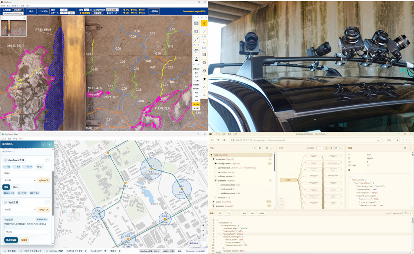Close the JSON Studio tree panel
The image size is (414, 254).
click(272, 148)
